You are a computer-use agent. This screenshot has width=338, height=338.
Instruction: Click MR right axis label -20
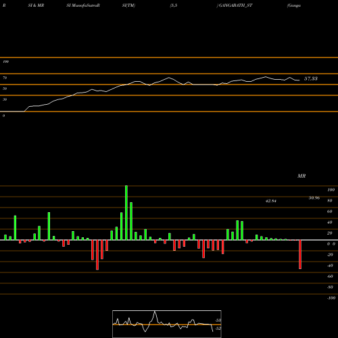(x=330, y=255)
